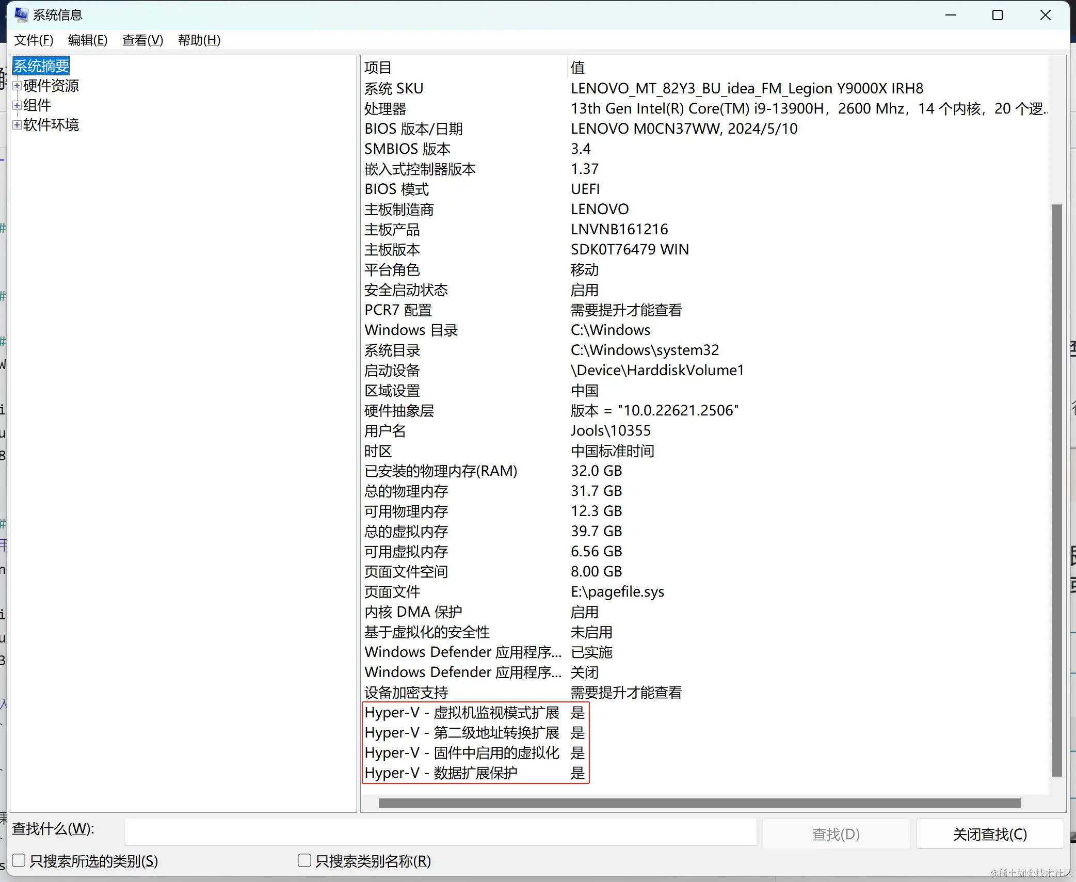1076x882 pixels.
Task: Click the 关闭查找(C) button
Action: click(x=989, y=834)
